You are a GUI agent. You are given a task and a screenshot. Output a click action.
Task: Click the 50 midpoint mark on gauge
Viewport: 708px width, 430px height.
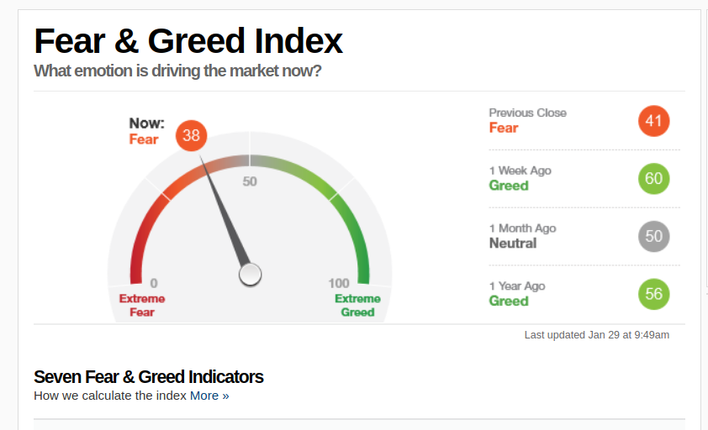pyautogui.click(x=250, y=181)
